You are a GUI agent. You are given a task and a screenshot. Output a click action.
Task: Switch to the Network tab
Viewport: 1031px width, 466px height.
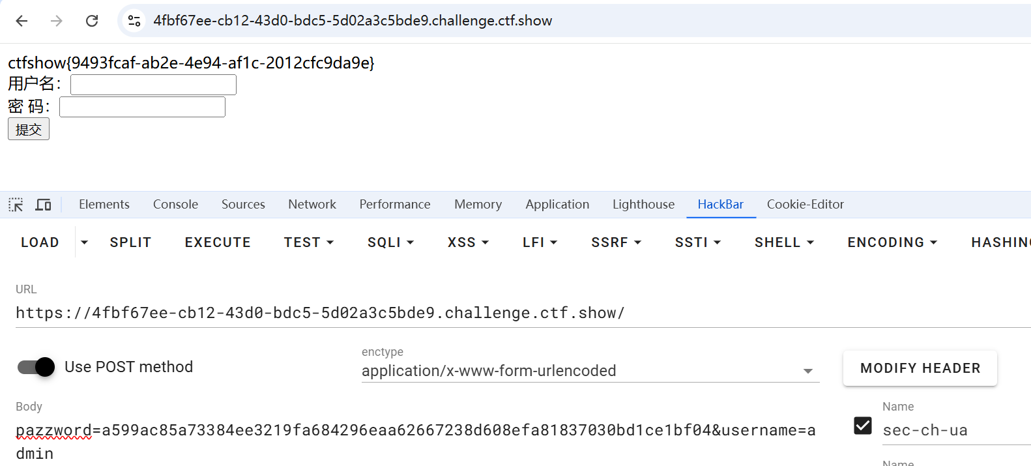[312, 205]
